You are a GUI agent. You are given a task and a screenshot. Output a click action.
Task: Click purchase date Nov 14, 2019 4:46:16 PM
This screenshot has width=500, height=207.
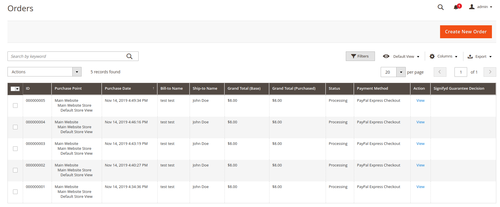pos(126,122)
